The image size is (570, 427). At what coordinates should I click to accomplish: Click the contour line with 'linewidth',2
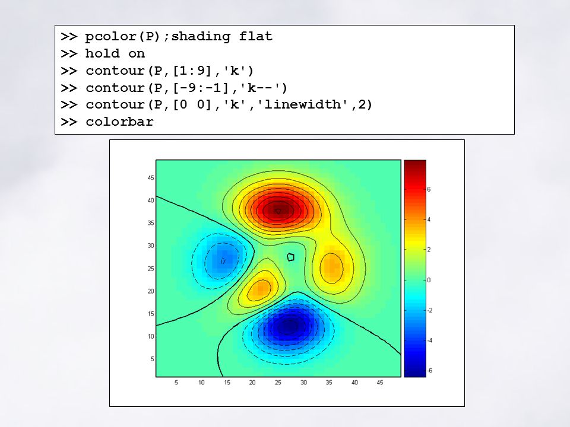[217, 104]
